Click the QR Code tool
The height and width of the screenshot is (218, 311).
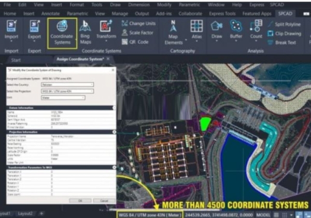click(135, 42)
